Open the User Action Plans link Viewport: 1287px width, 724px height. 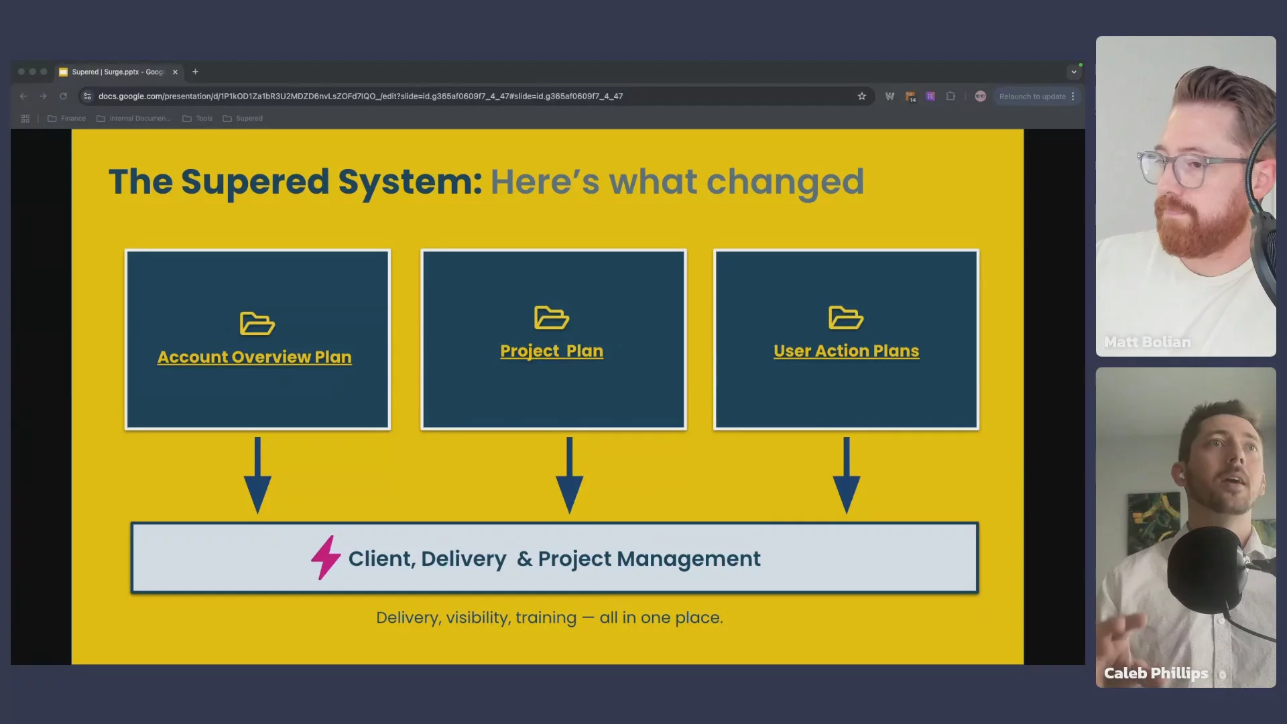point(847,351)
